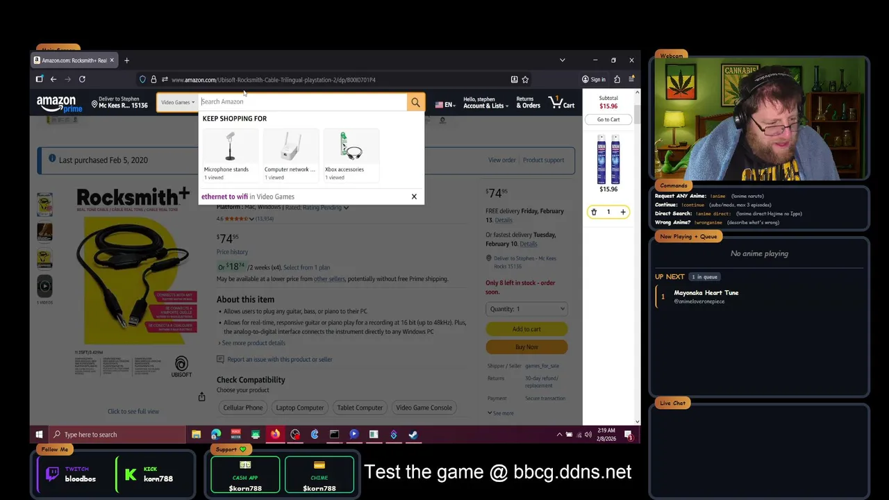Select the Tablet Computer compatibility option
889x500 pixels.
click(x=360, y=408)
